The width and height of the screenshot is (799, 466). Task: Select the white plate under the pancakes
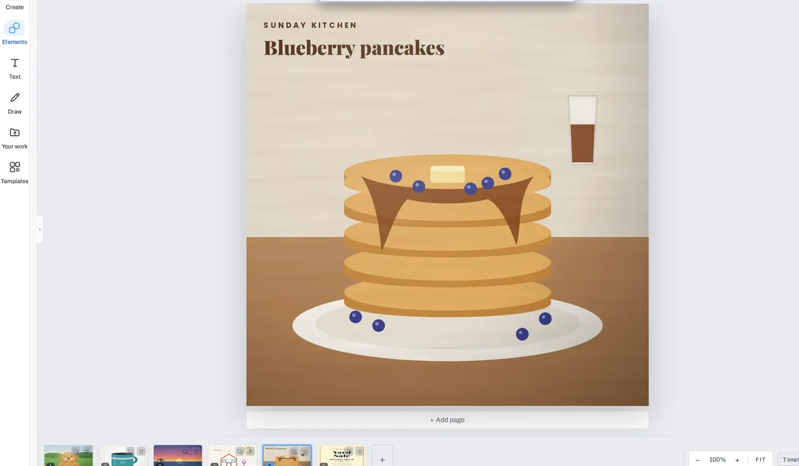tap(447, 328)
